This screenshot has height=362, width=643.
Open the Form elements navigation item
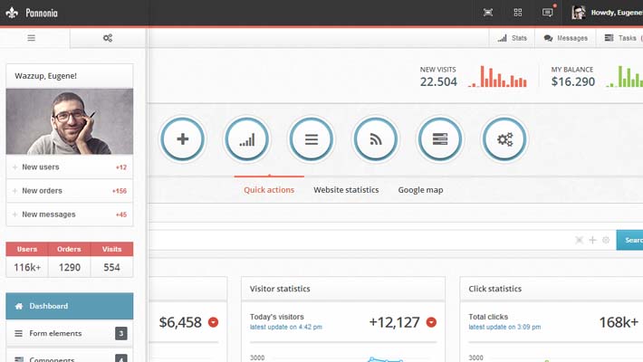click(x=70, y=333)
